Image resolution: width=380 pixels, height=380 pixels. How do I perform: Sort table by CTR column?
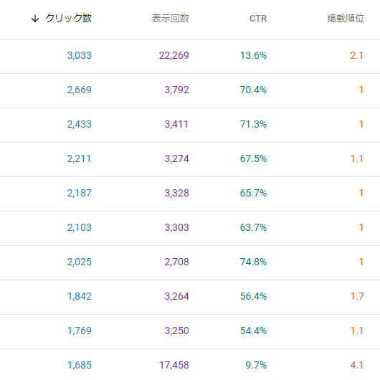(258, 19)
